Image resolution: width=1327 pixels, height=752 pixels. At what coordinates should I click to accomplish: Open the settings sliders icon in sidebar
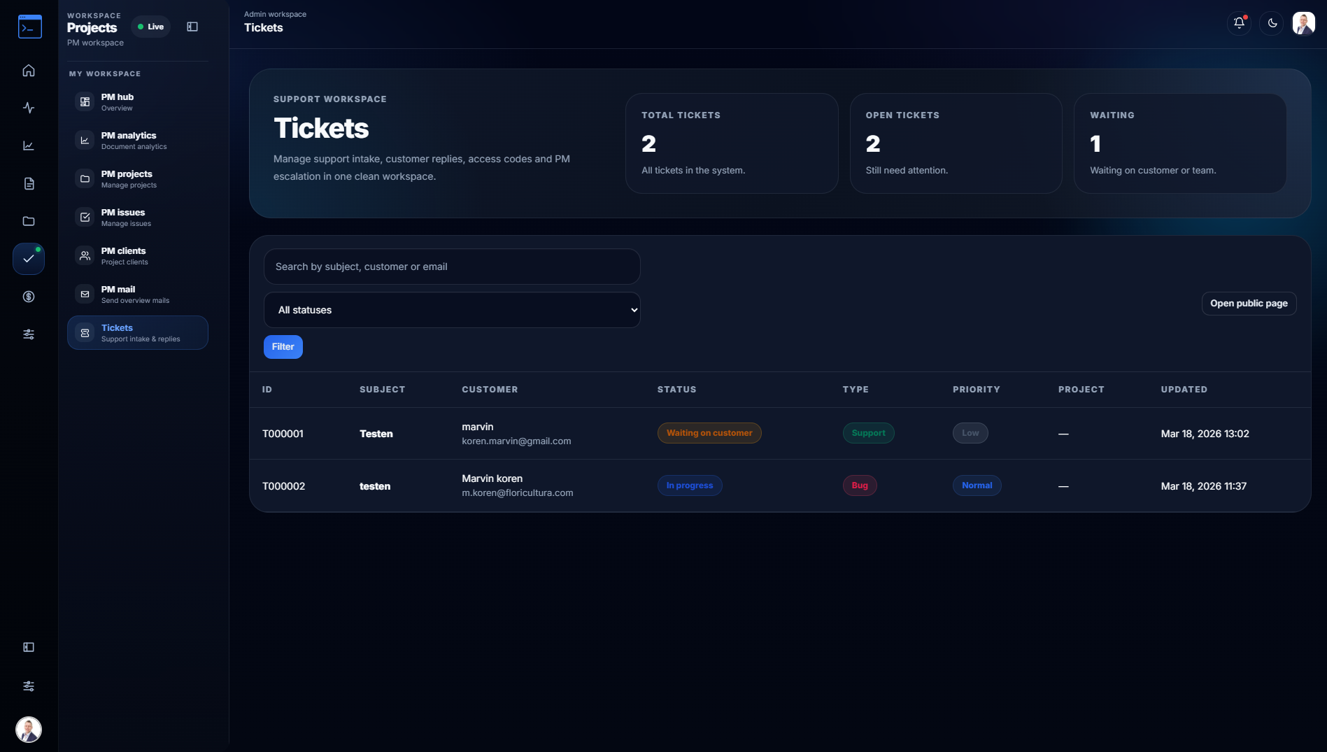[29, 334]
